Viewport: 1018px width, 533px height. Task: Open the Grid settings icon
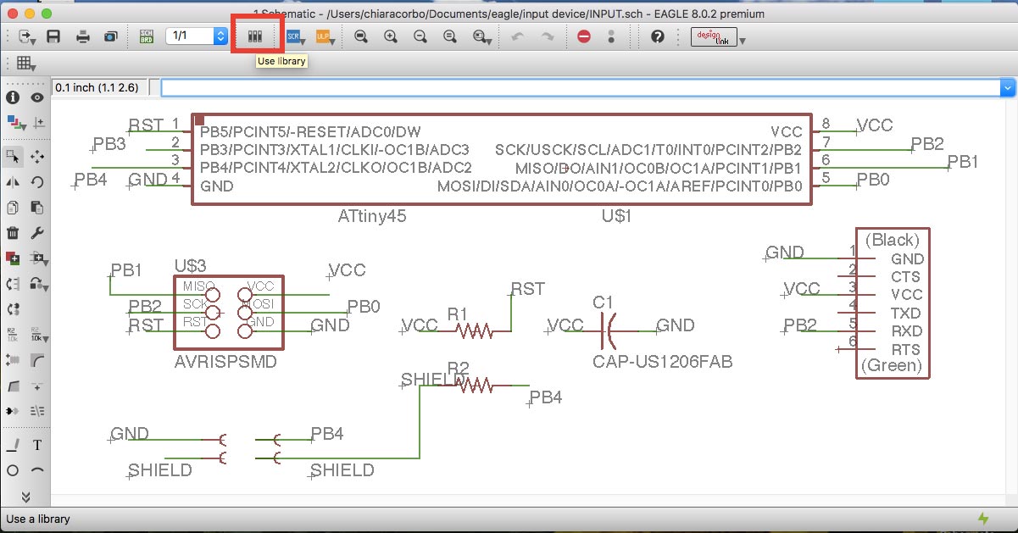coord(25,64)
